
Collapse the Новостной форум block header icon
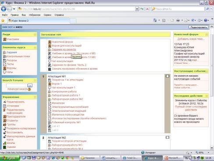coord(207,34)
